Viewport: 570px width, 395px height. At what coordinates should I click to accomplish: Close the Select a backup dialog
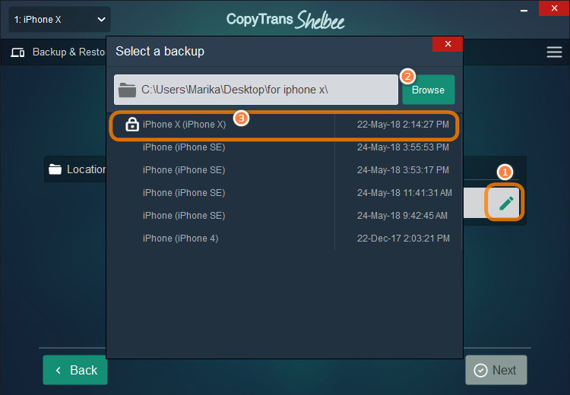(x=448, y=44)
